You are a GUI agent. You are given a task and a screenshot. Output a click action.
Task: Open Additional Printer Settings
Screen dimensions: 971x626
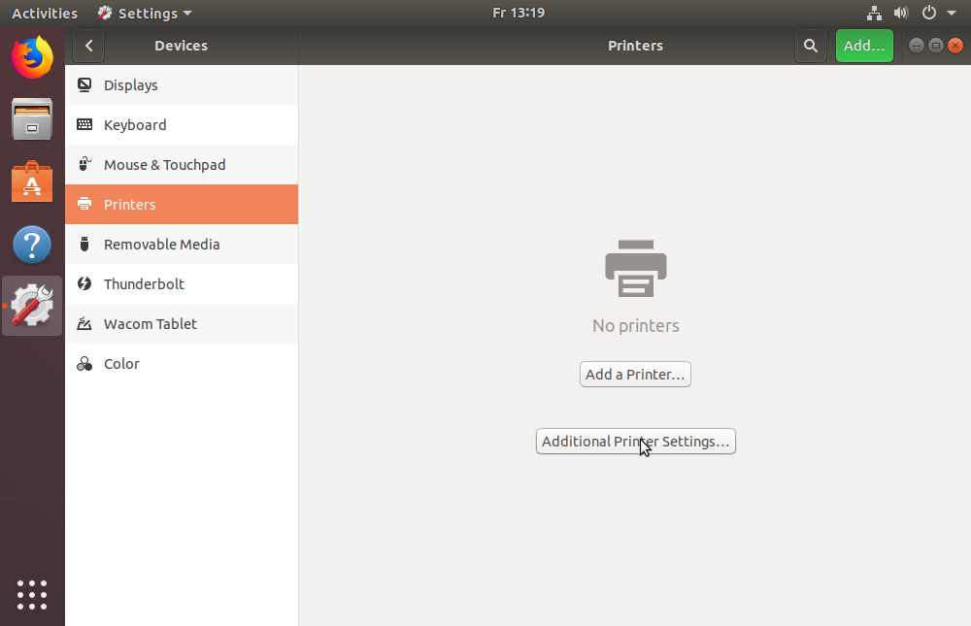(635, 442)
